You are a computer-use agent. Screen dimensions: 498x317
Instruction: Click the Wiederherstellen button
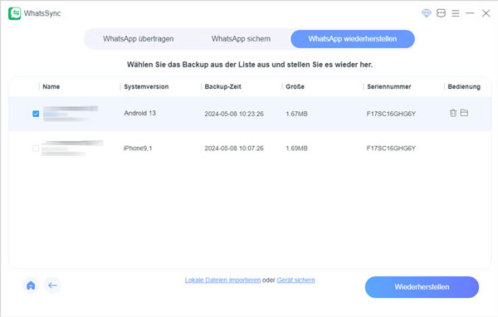coord(422,287)
